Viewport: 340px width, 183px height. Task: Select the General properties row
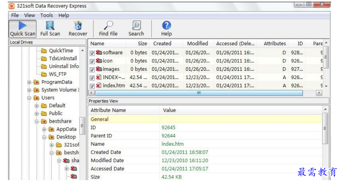205,119
